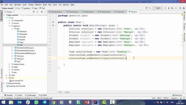The height and width of the screenshot is (105, 186).
Task: Start debugging with the bug icon
Action: pyautogui.click(x=169, y=8)
